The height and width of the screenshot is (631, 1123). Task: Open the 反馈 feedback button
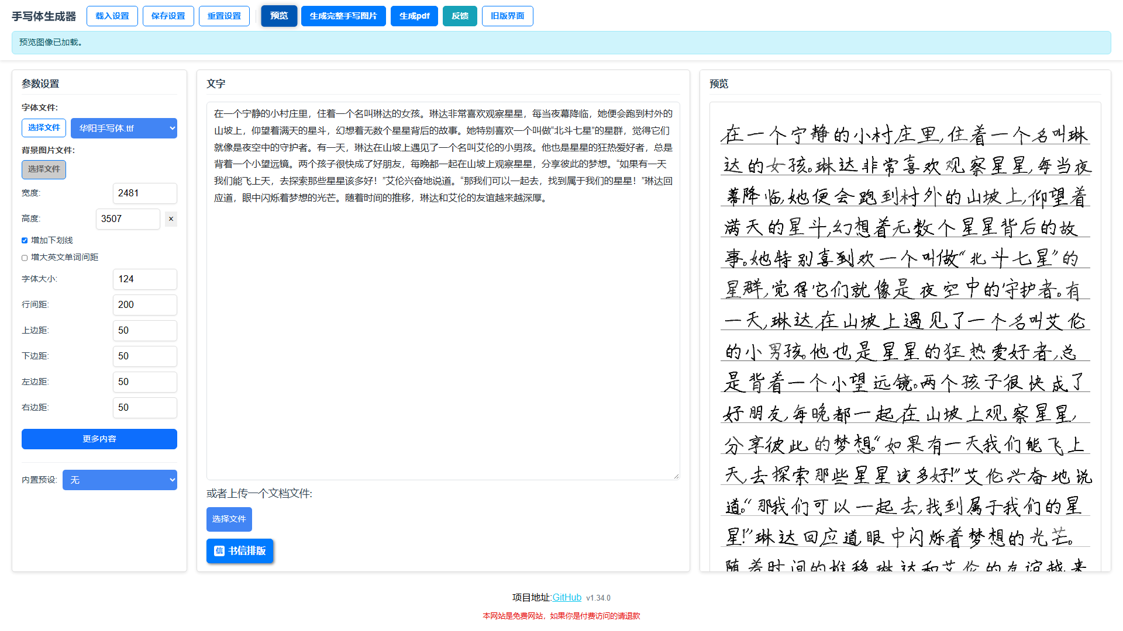click(x=460, y=16)
